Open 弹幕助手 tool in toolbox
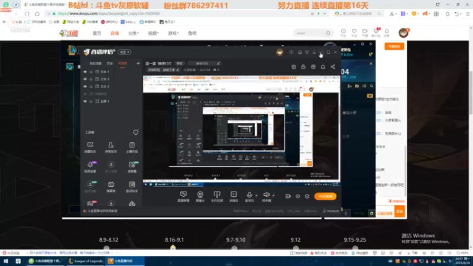Image resolution: width=473 pixels, height=266 pixels. click(90, 147)
